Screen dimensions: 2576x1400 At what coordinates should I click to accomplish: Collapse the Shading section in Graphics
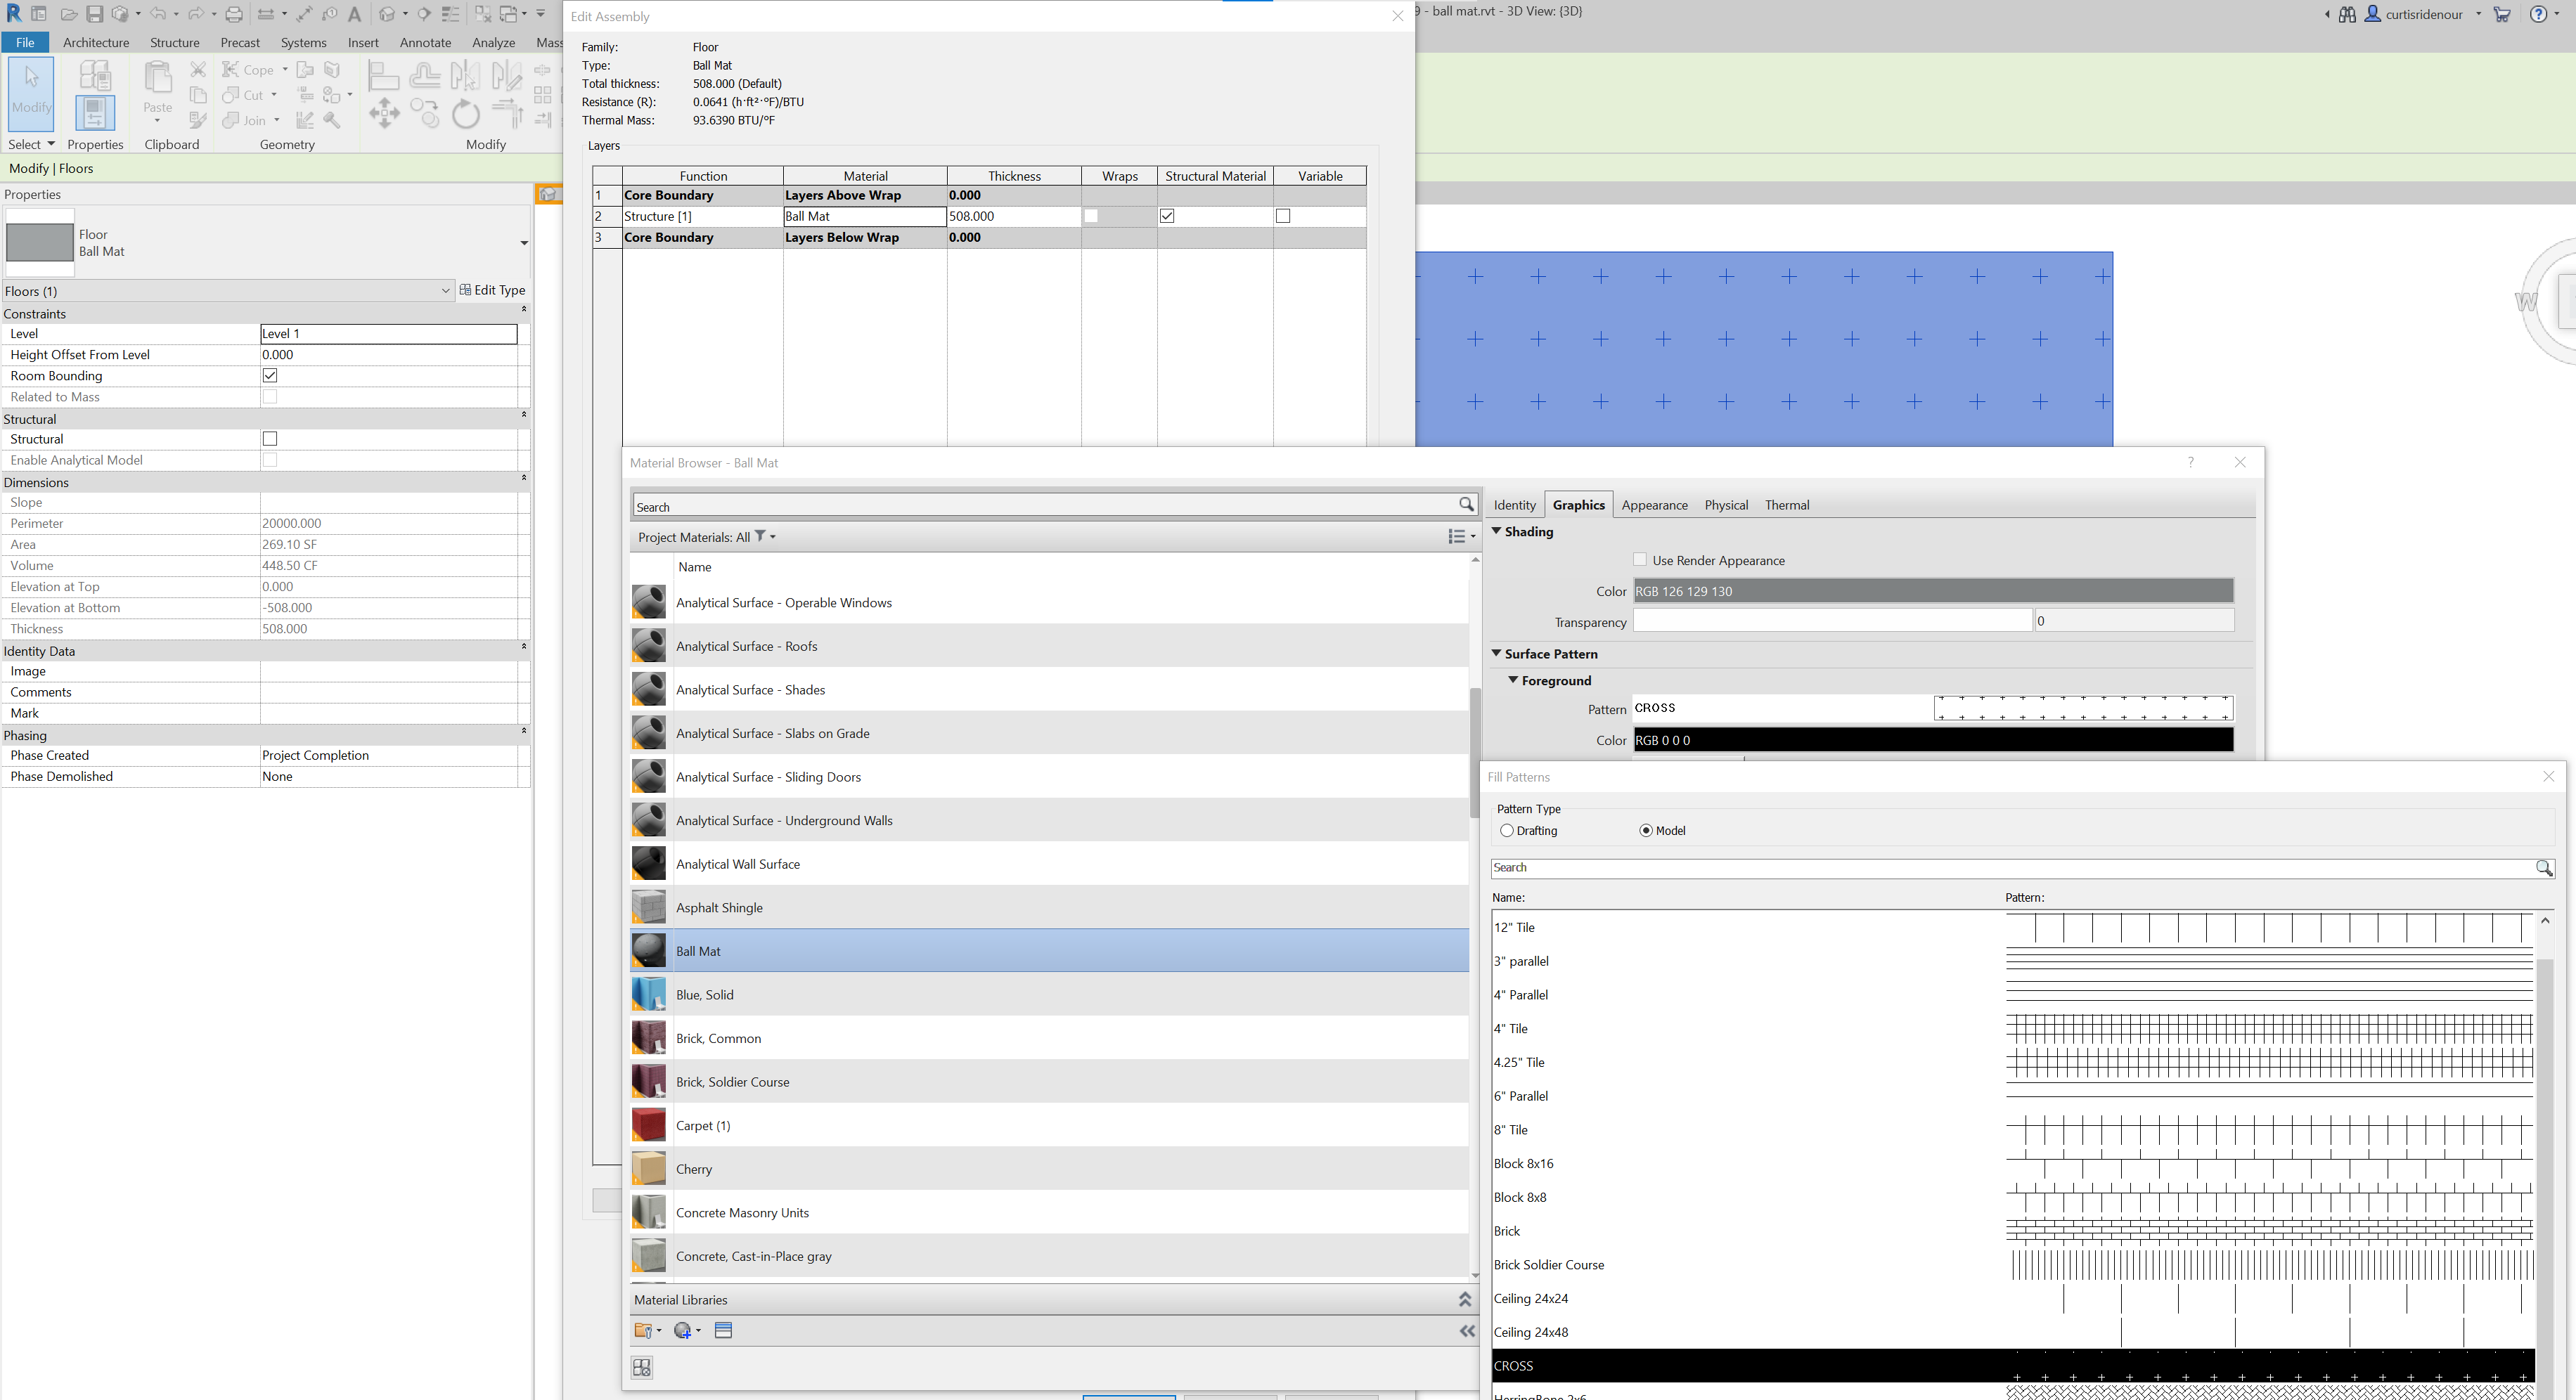click(x=1497, y=531)
